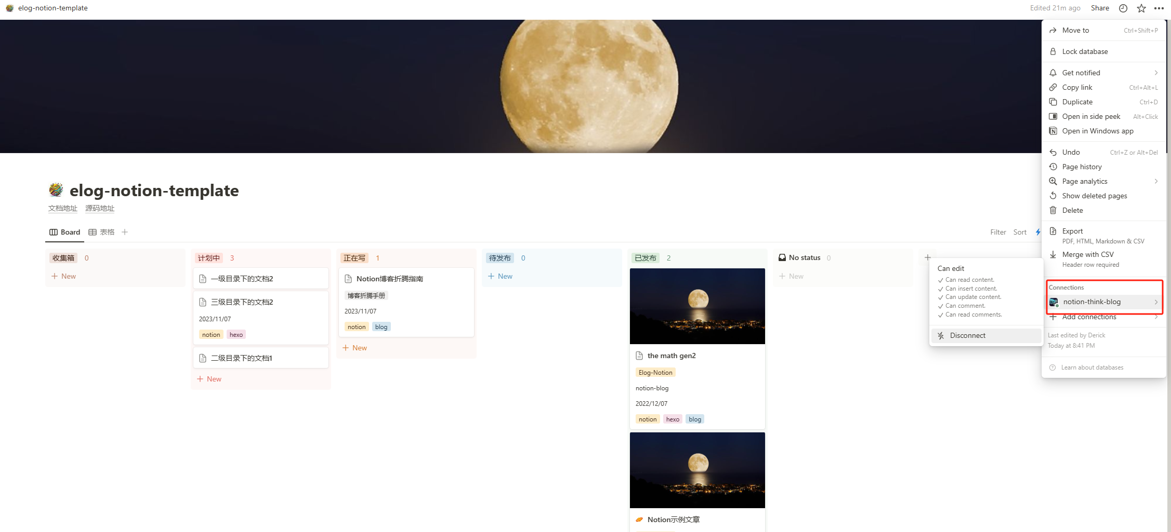Switch to the 表格 table view tab
This screenshot has height=532, width=1171.
tap(101, 232)
